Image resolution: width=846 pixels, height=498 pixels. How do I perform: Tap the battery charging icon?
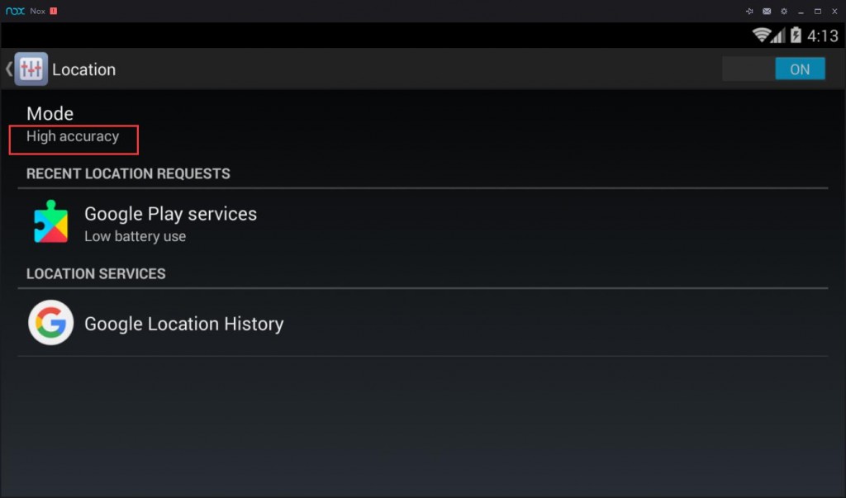[796, 36]
